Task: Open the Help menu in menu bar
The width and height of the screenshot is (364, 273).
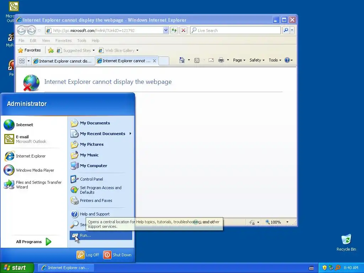Action: point(95,41)
